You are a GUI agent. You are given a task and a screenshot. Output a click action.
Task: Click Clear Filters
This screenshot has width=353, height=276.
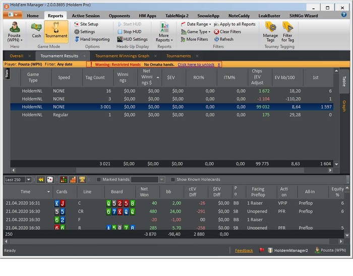(x=227, y=32)
